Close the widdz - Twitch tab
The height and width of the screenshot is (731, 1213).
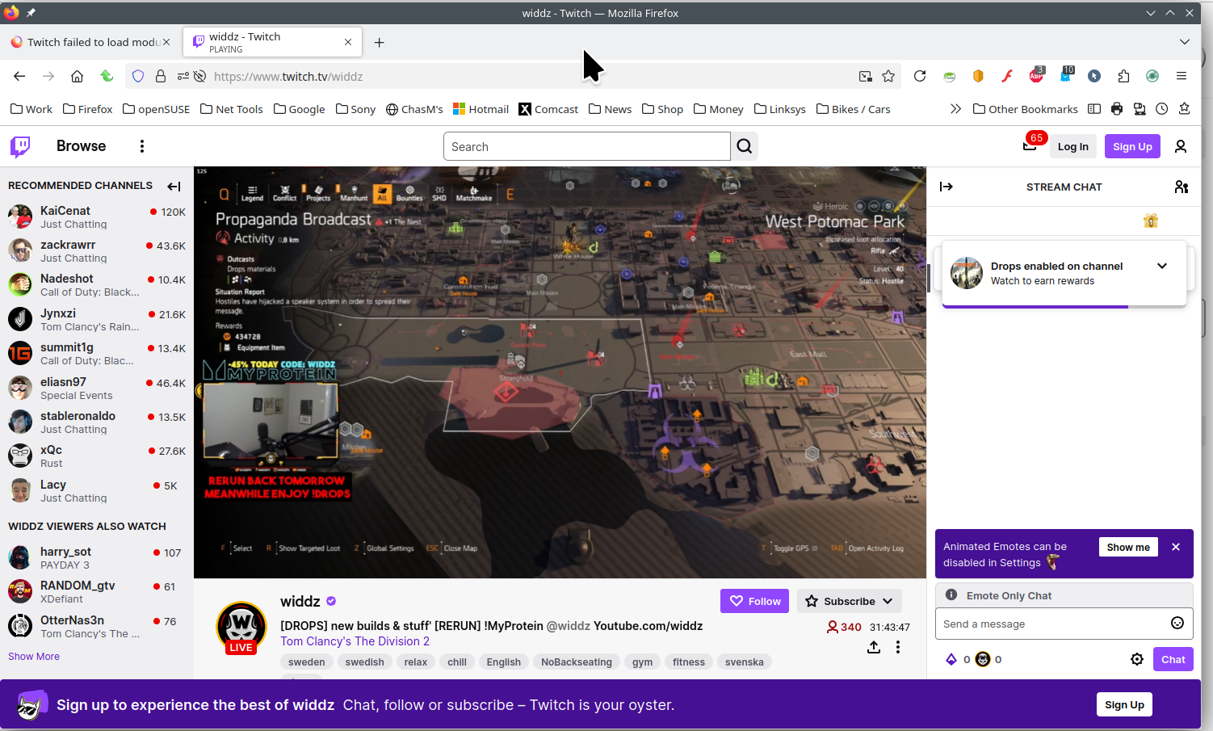[x=348, y=42]
